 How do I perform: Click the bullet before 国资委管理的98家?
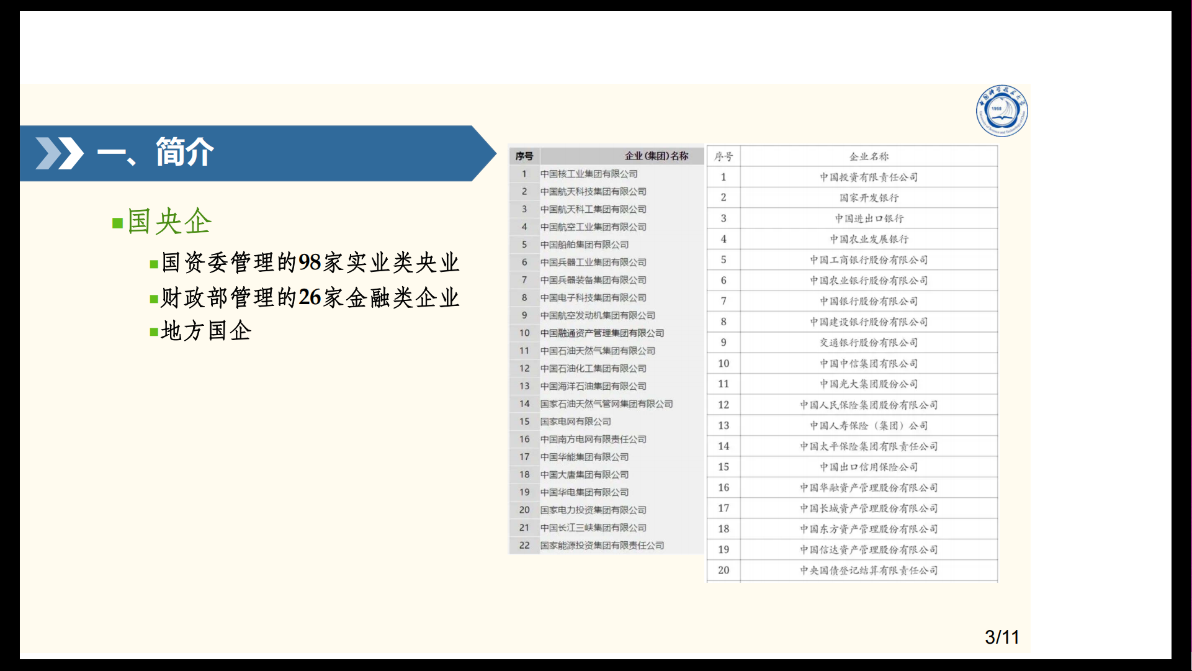(x=153, y=264)
